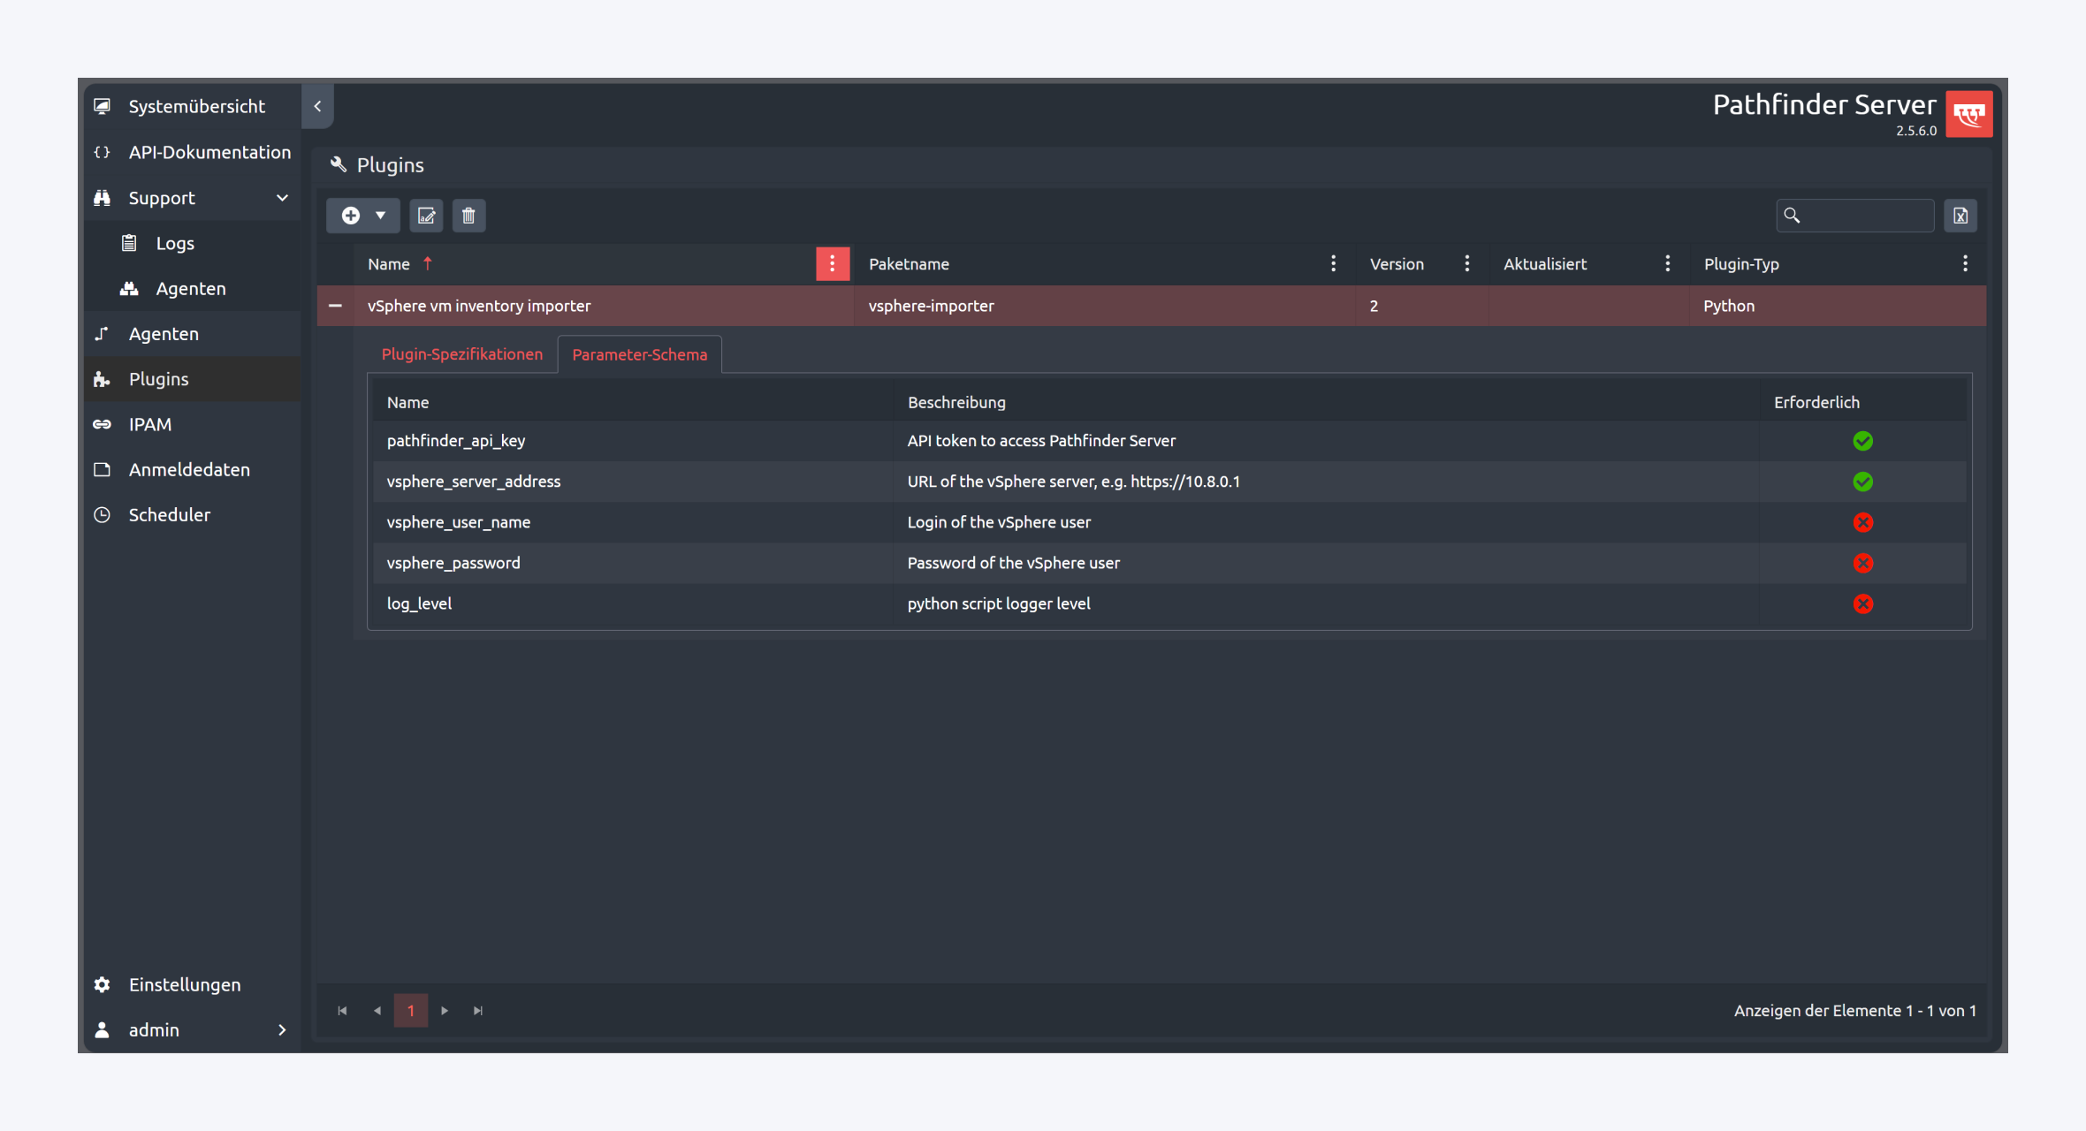
Task: Collapse the Support sidebar group
Action: click(282, 198)
